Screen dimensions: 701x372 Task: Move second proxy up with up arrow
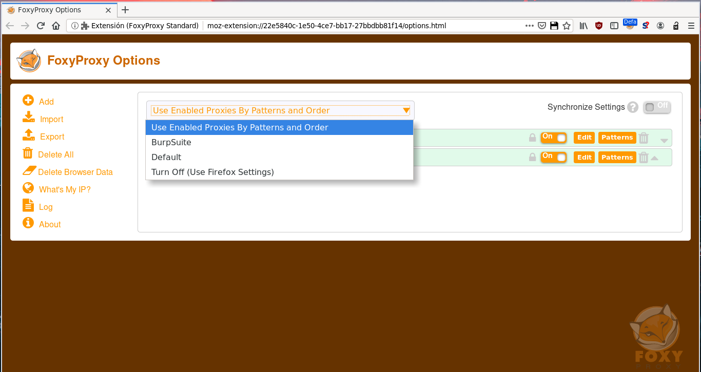(x=654, y=158)
